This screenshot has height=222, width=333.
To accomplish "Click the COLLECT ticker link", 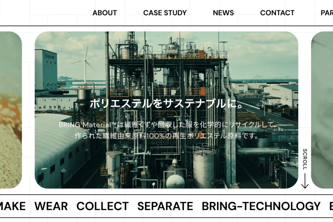I will coord(102,206).
